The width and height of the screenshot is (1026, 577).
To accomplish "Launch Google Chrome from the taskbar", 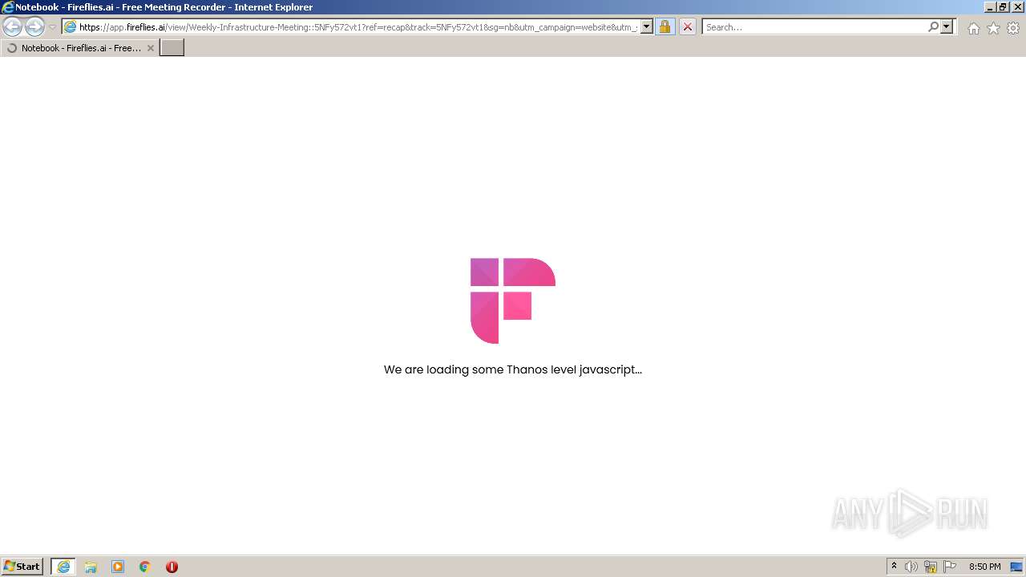I will [145, 567].
